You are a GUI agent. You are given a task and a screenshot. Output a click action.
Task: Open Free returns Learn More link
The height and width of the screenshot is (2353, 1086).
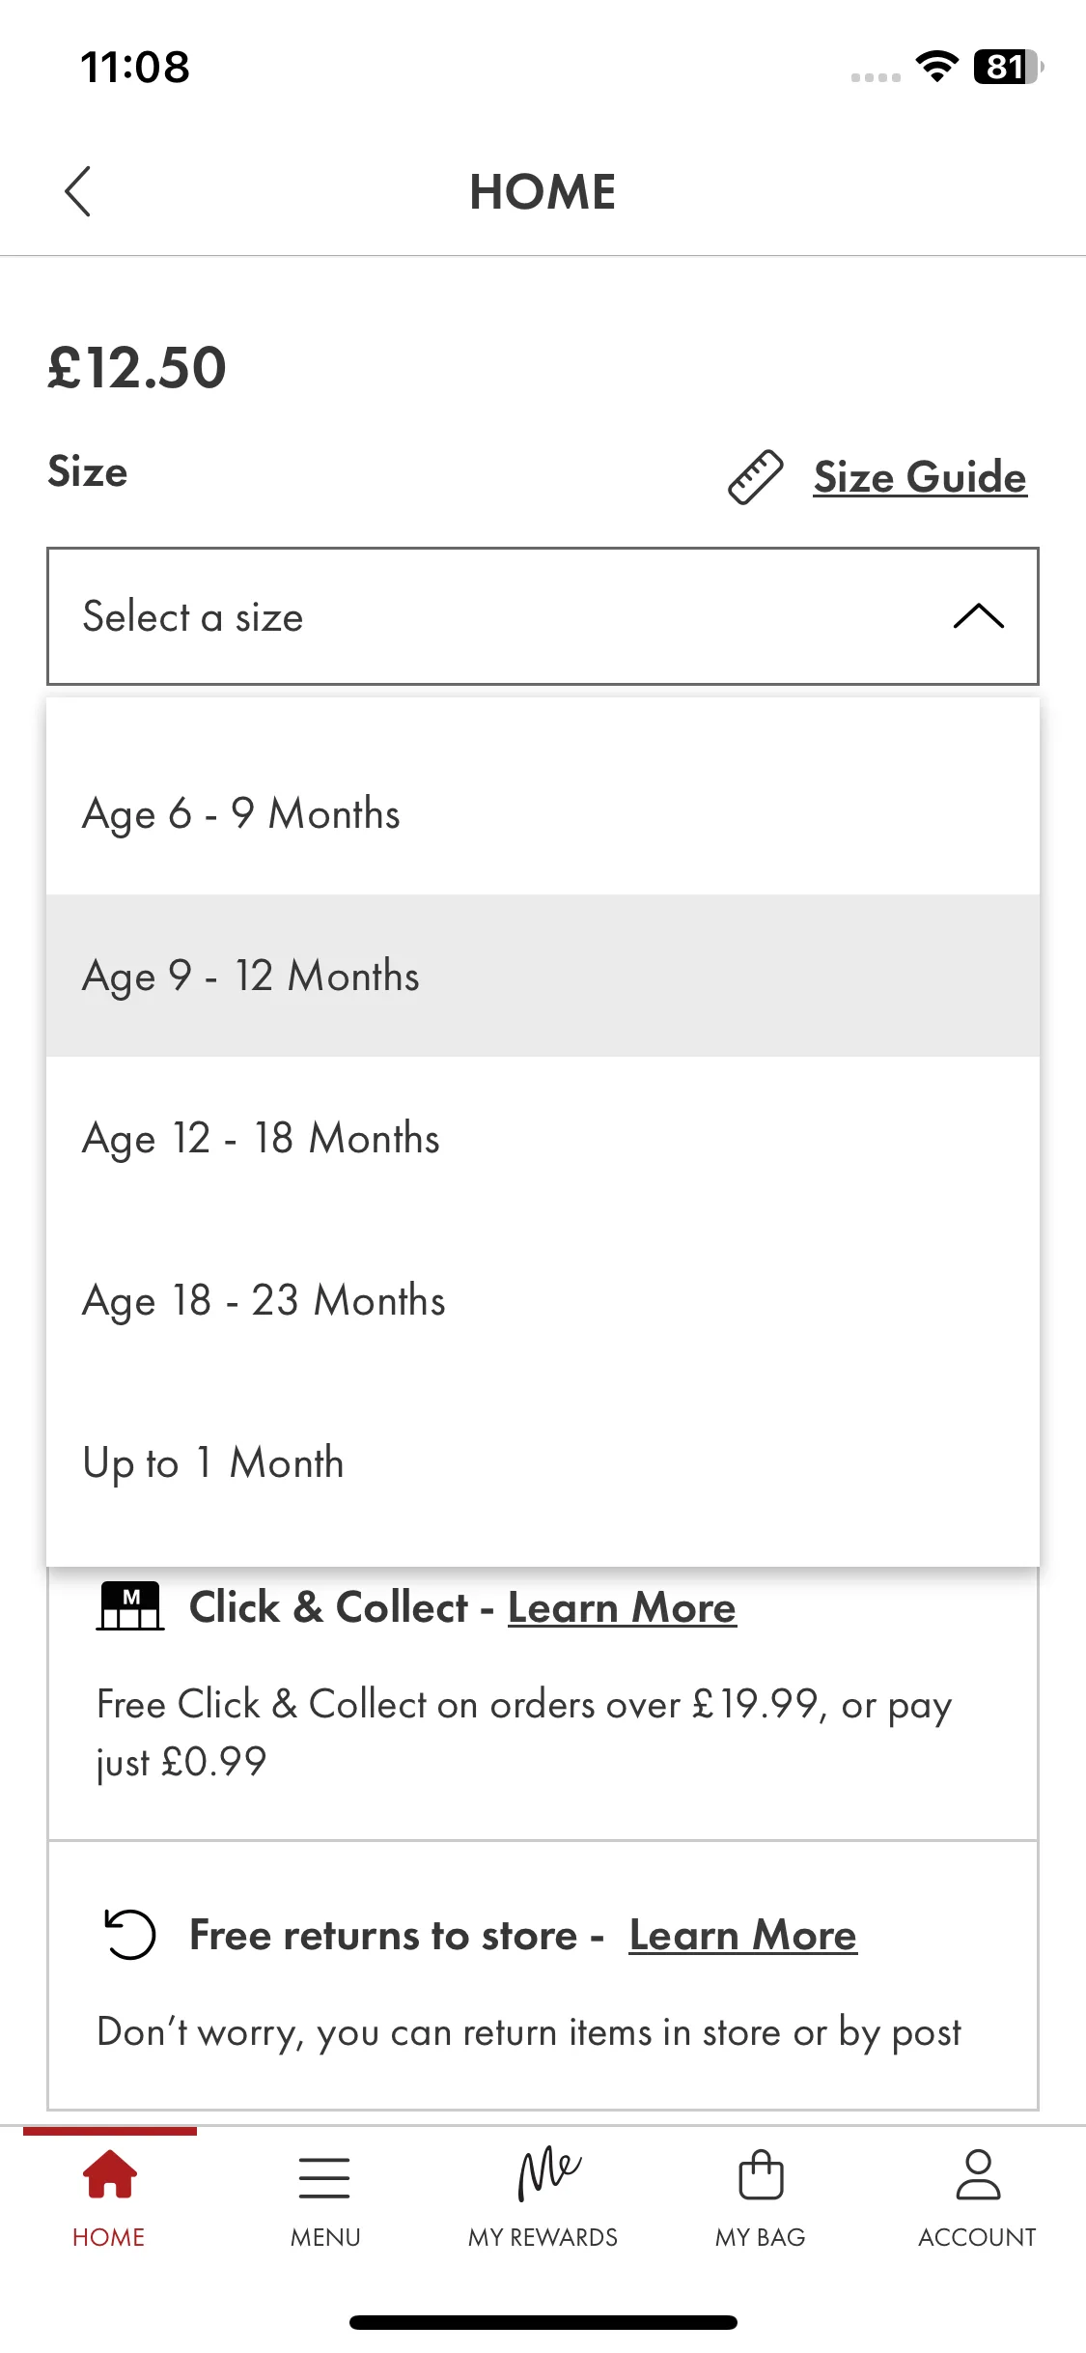(x=743, y=1936)
